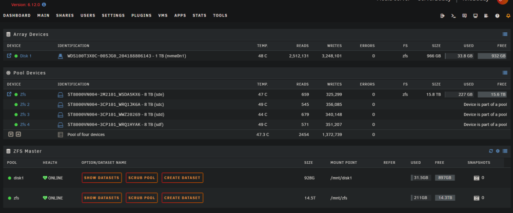513x213 pixels.
Task: Open the orange notifications bell
Action: point(508,16)
